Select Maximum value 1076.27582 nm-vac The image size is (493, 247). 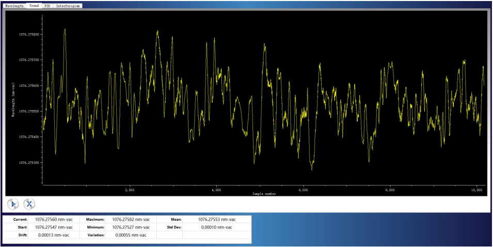point(131,220)
